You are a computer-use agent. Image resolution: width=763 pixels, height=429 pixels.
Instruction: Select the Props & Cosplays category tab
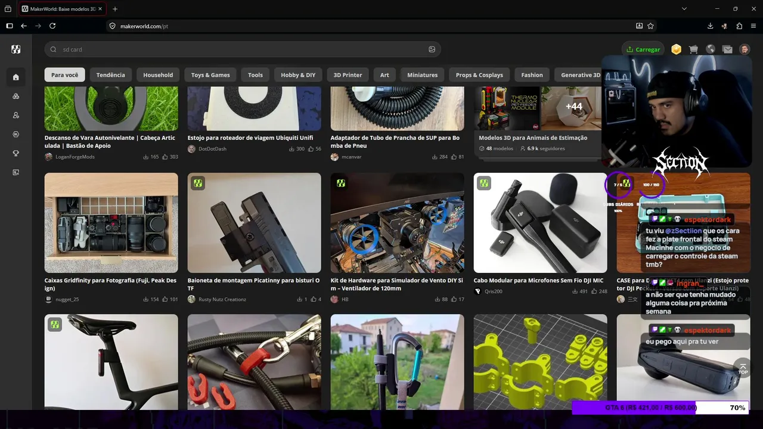pyautogui.click(x=479, y=75)
